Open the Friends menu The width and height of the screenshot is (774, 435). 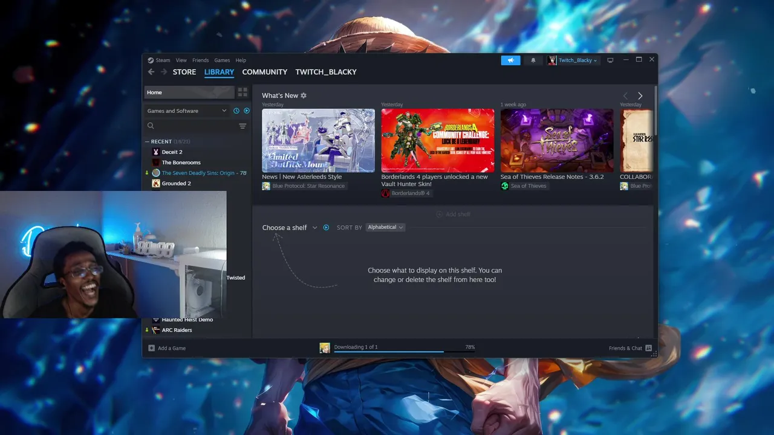[200, 60]
